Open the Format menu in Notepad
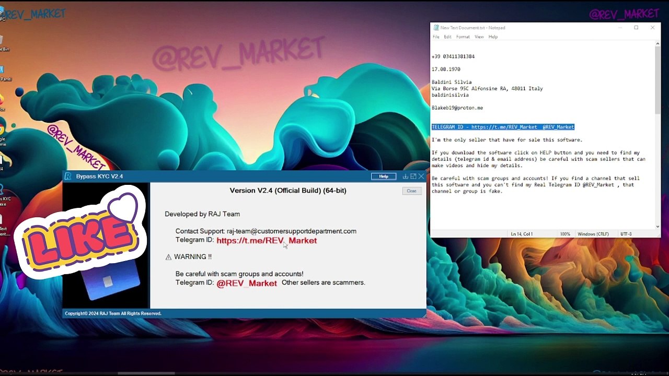Screen dimensions: 669x376 tap(463, 37)
